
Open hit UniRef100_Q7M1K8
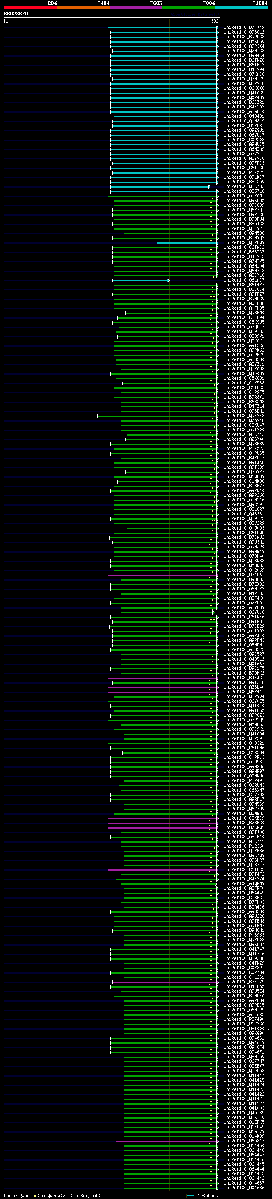tap(244, 51)
